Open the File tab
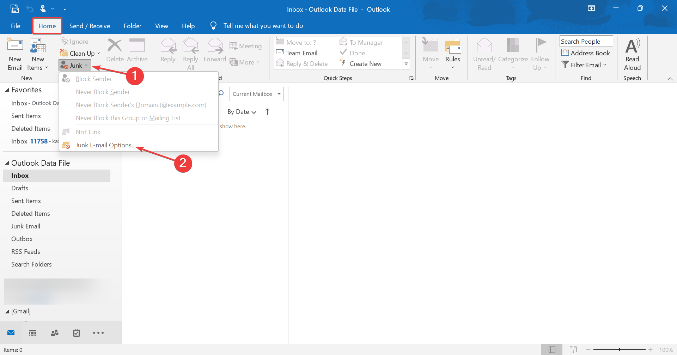677x355 pixels. pos(16,26)
